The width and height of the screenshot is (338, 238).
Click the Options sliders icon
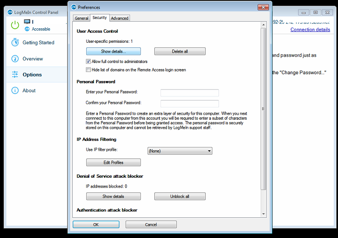[x=15, y=75]
